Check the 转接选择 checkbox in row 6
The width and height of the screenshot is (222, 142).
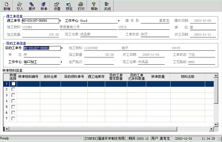pos(13,113)
